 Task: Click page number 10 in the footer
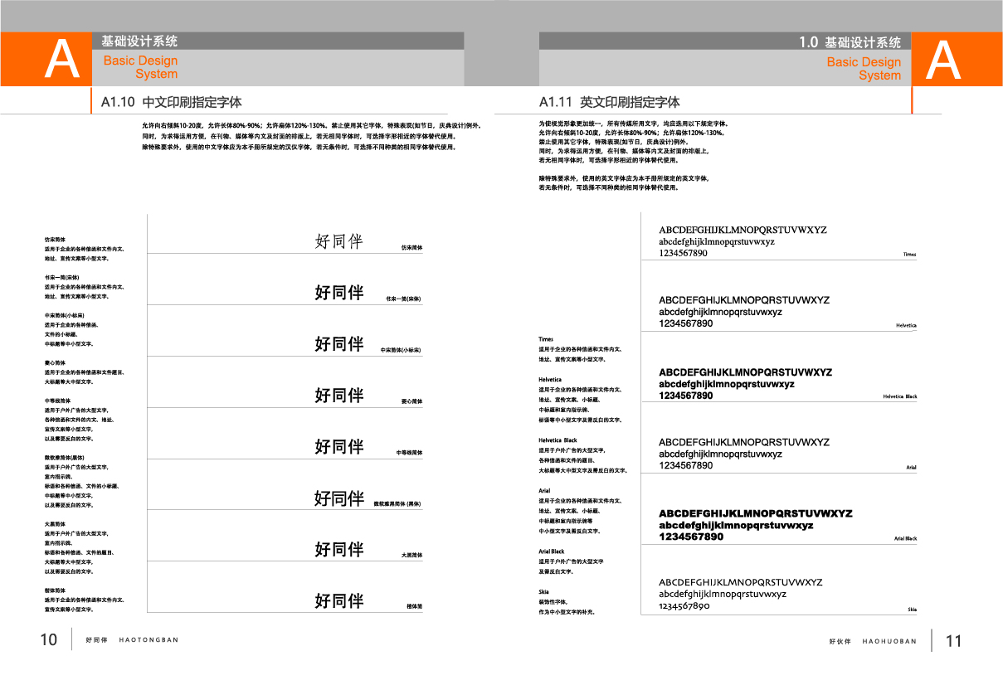point(49,640)
